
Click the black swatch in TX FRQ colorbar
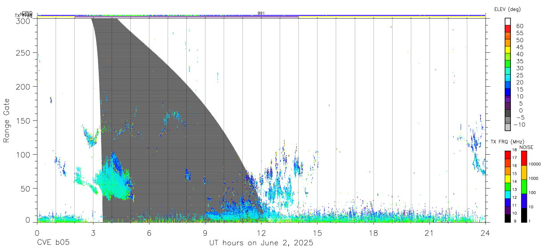point(507,218)
